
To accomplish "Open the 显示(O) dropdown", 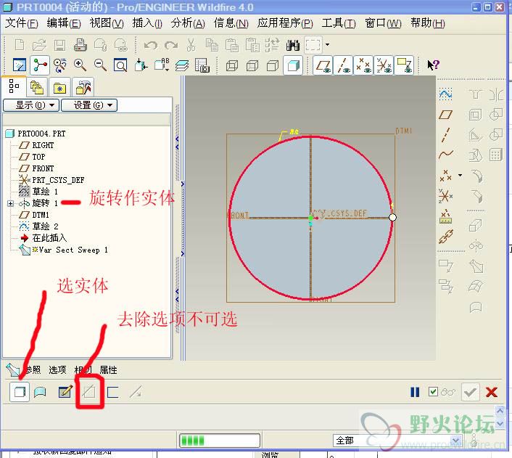I will pos(31,105).
